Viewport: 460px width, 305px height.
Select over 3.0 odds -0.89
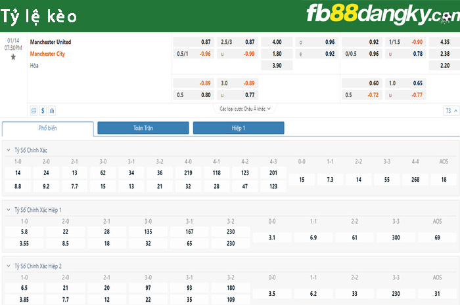pos(238,83)
